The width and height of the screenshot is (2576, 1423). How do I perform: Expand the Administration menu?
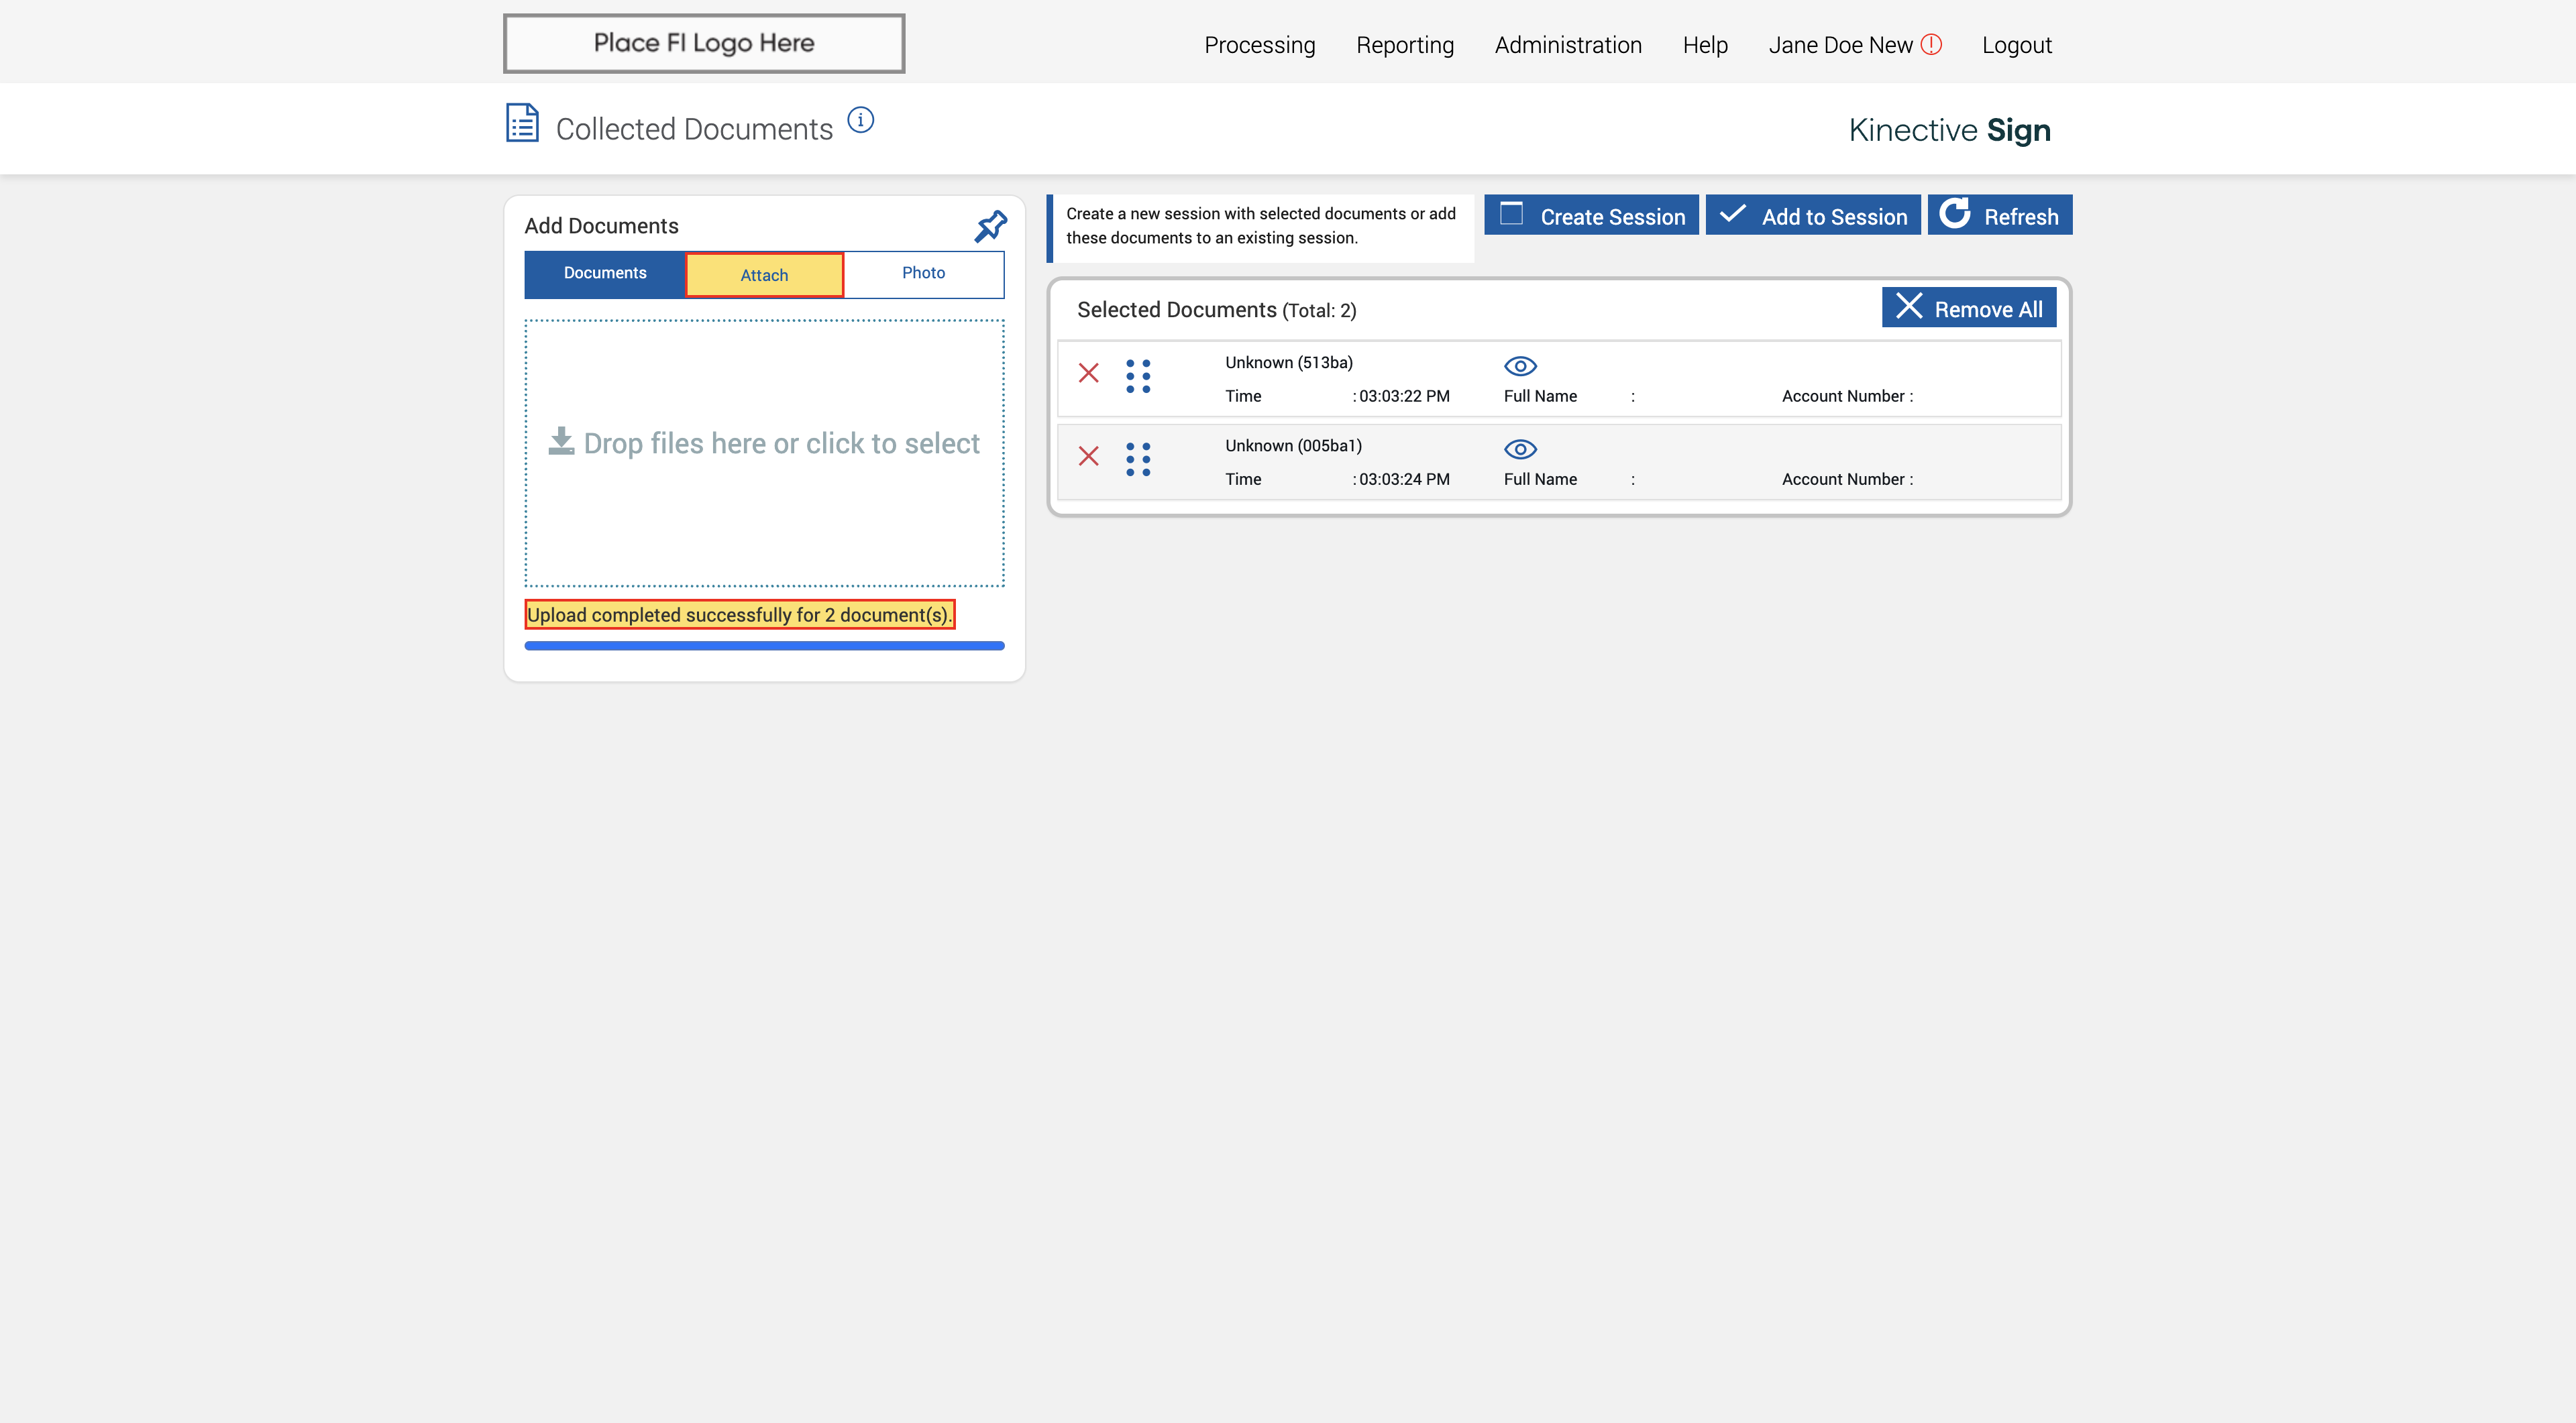(x=1567, y=45)
